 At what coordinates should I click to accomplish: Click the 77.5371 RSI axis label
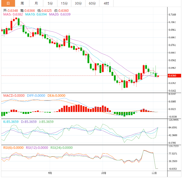[x=173, y=154]
